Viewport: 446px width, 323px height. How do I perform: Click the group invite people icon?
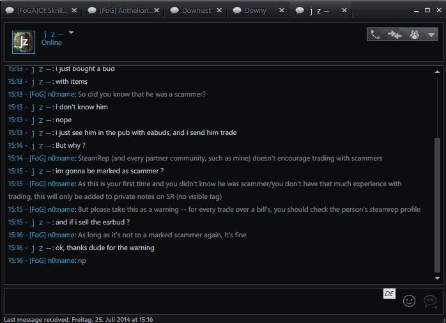[x=414, y=35]
